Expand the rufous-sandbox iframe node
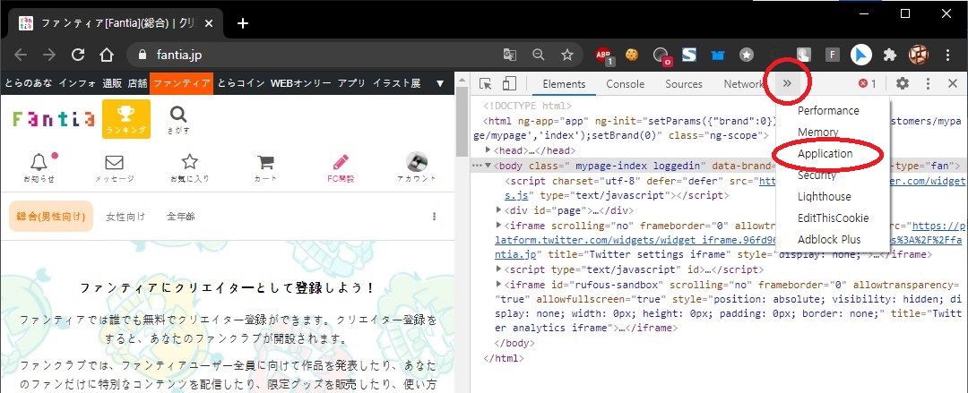The width and height of the screenshot is (968, 393). coord(499,285)
